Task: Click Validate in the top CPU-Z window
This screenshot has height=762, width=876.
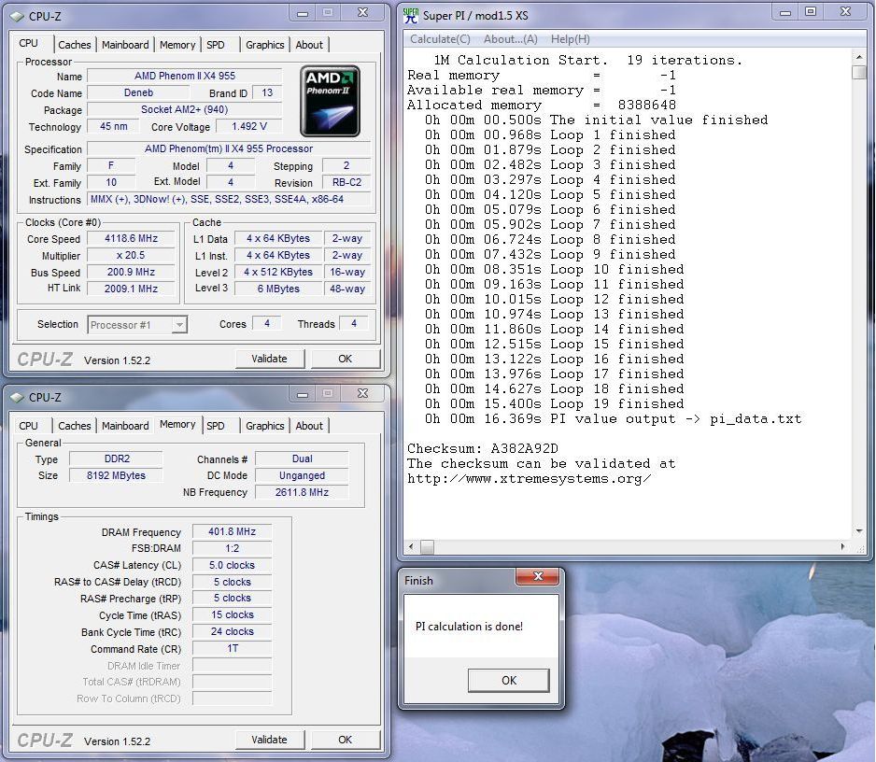Action: click(269, 359)
